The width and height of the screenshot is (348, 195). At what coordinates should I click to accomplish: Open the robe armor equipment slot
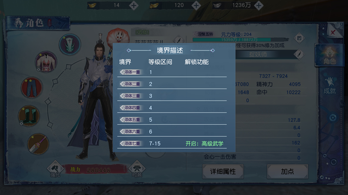click(x=46, y=62)
